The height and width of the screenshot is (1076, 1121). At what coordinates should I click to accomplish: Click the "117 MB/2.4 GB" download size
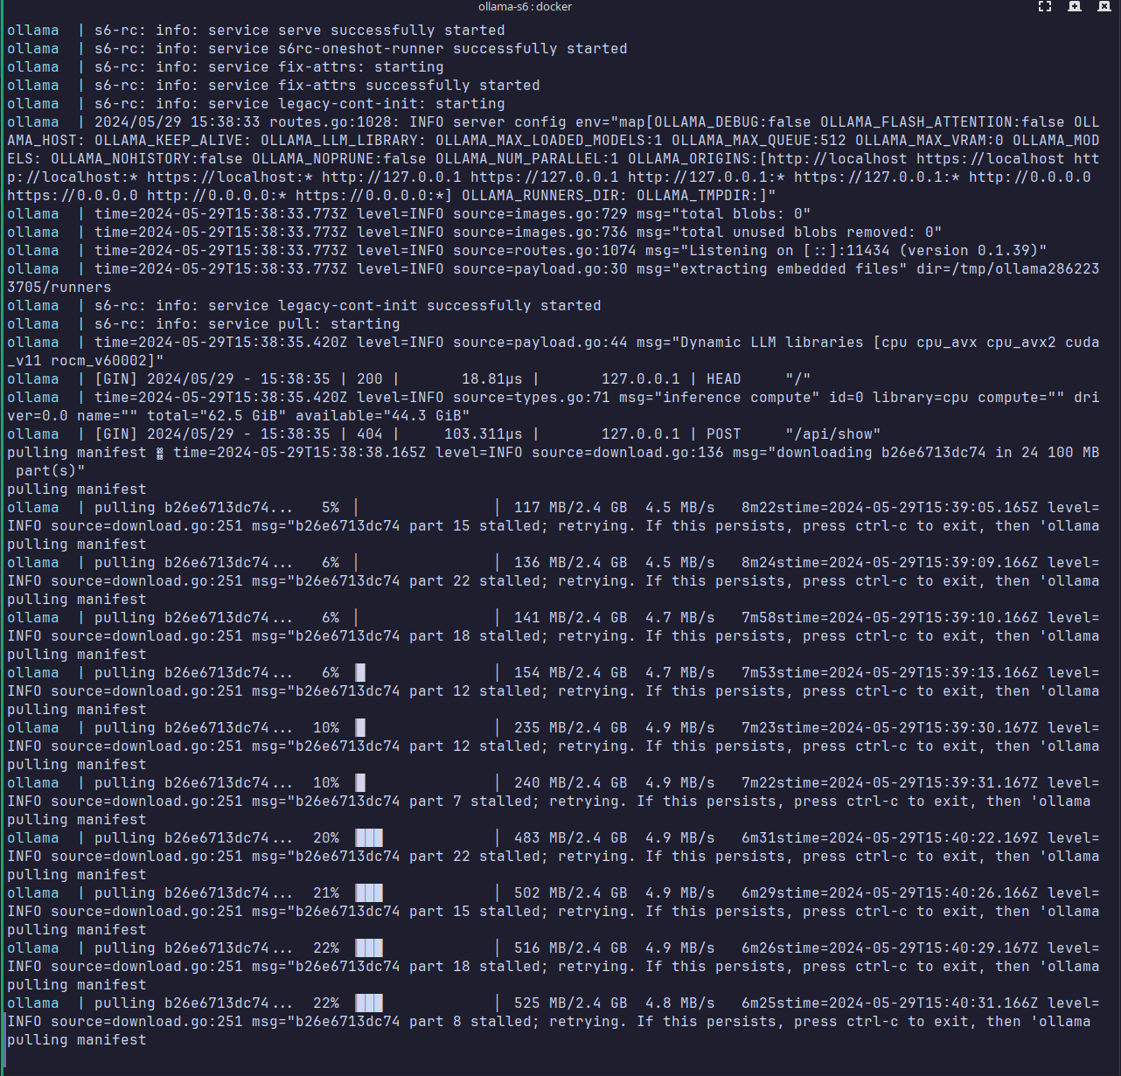pyautogui.click(x=571, y=508)
